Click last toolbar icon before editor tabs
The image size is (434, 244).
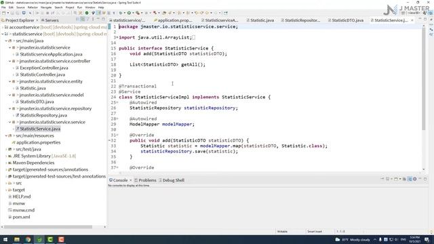pos(226,13)
